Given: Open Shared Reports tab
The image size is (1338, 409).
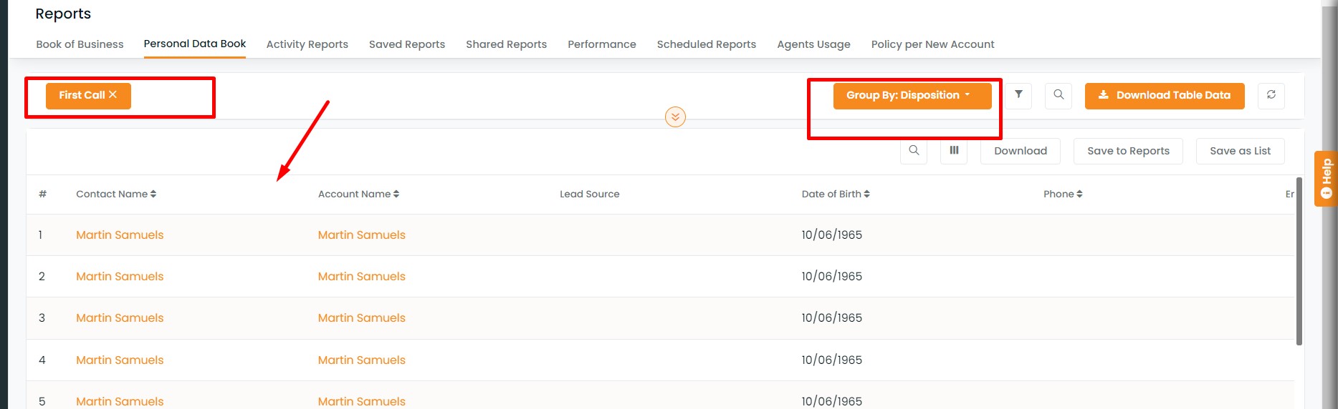Looking at the screenshot, I should click(506, 44).
